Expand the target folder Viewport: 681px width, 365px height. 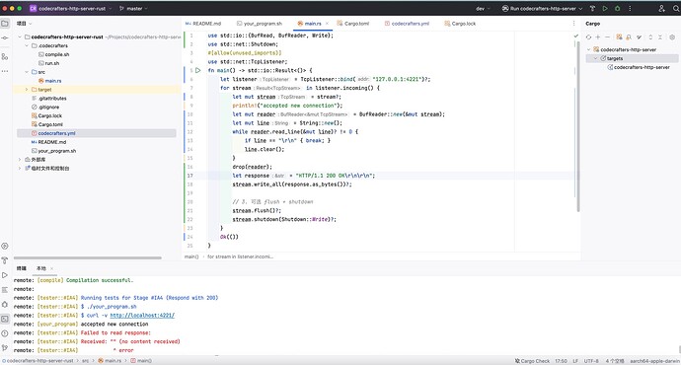pyautogui.click(x=27, y=90)
